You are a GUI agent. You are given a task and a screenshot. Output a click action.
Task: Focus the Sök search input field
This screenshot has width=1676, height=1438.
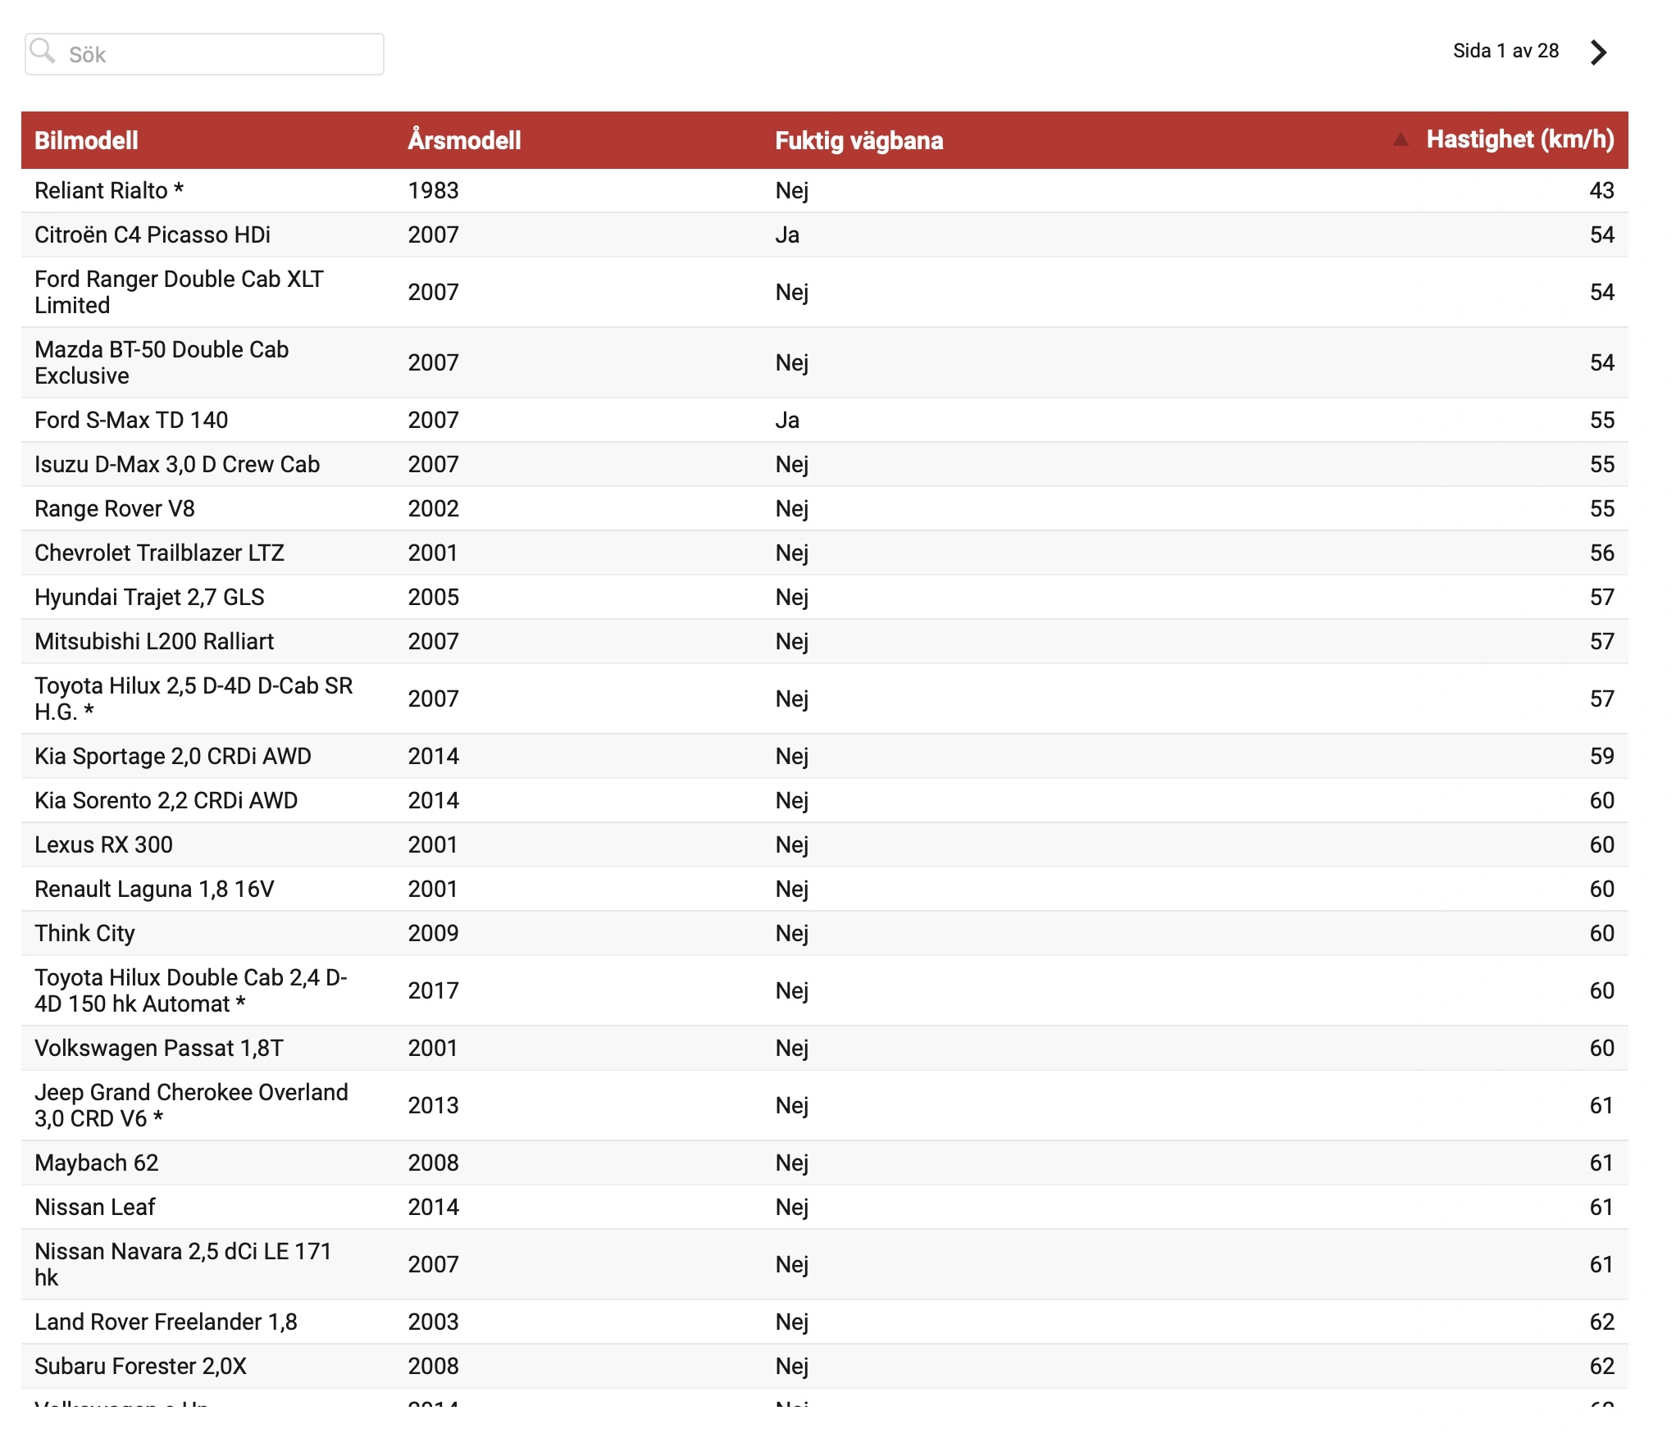point(205,54)
